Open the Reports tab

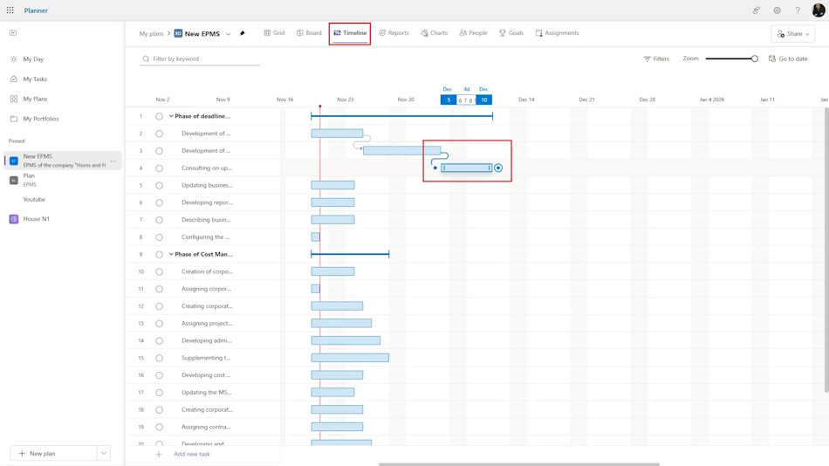tap(394, 33)
